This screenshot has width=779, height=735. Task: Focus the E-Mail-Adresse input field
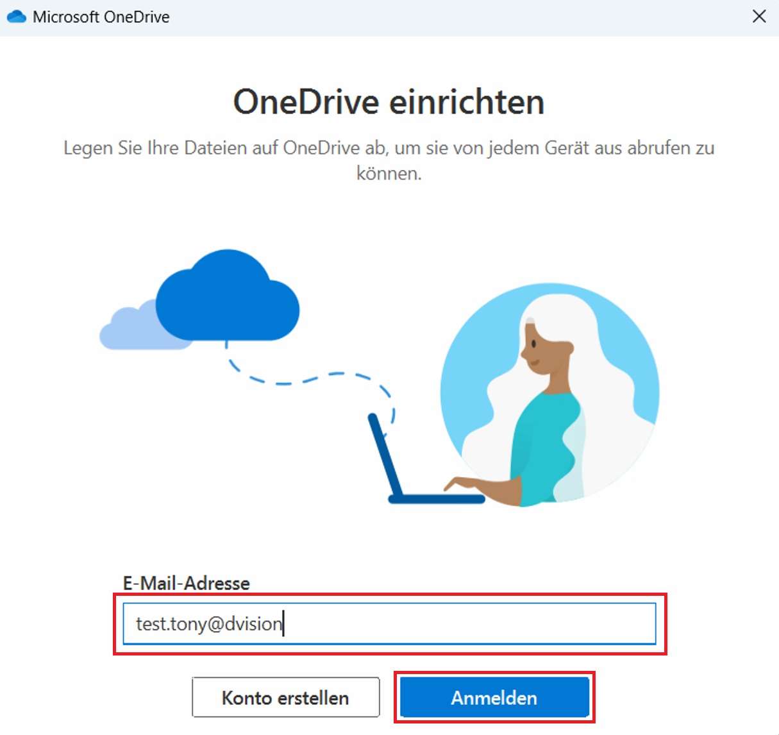[389, 623]
